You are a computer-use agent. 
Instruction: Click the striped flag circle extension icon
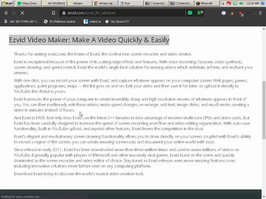(224, 13)
